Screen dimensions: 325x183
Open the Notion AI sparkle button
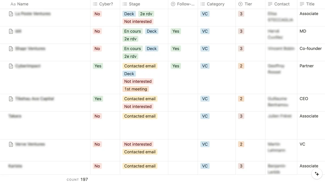tap(317, 174)
